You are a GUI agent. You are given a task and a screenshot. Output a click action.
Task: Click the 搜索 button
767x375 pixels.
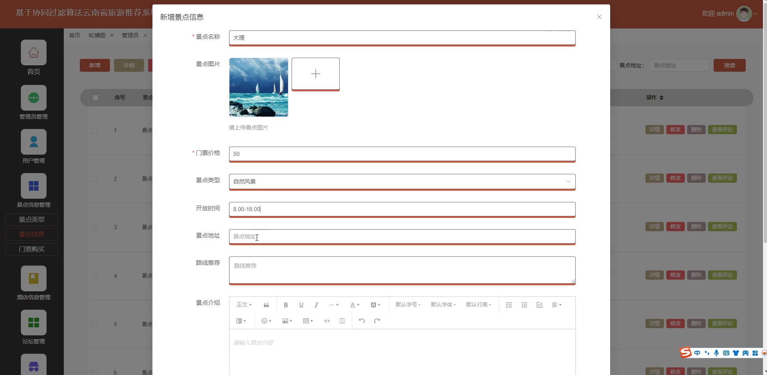coord(729,65)
